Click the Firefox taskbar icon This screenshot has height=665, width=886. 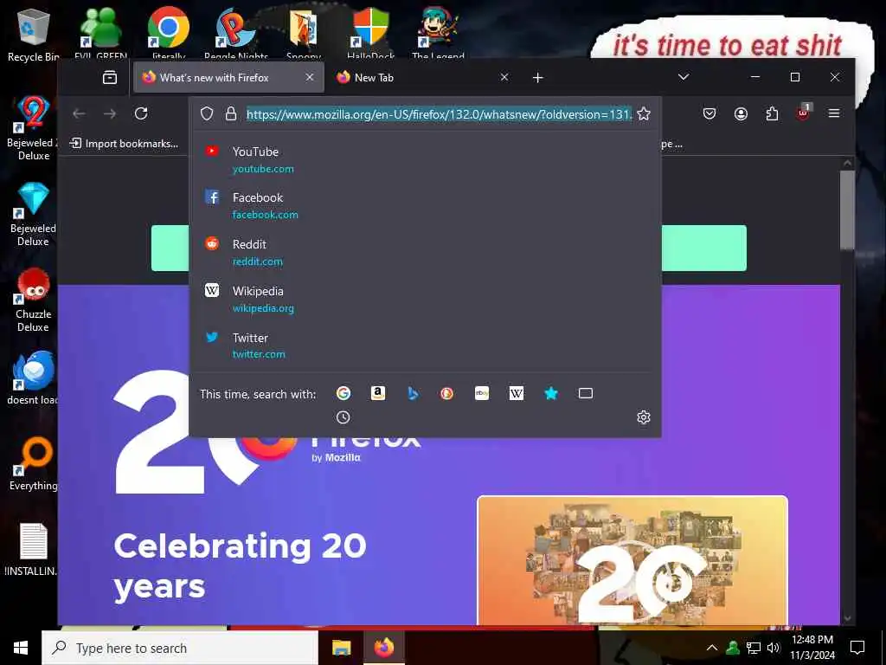[383, 648]
